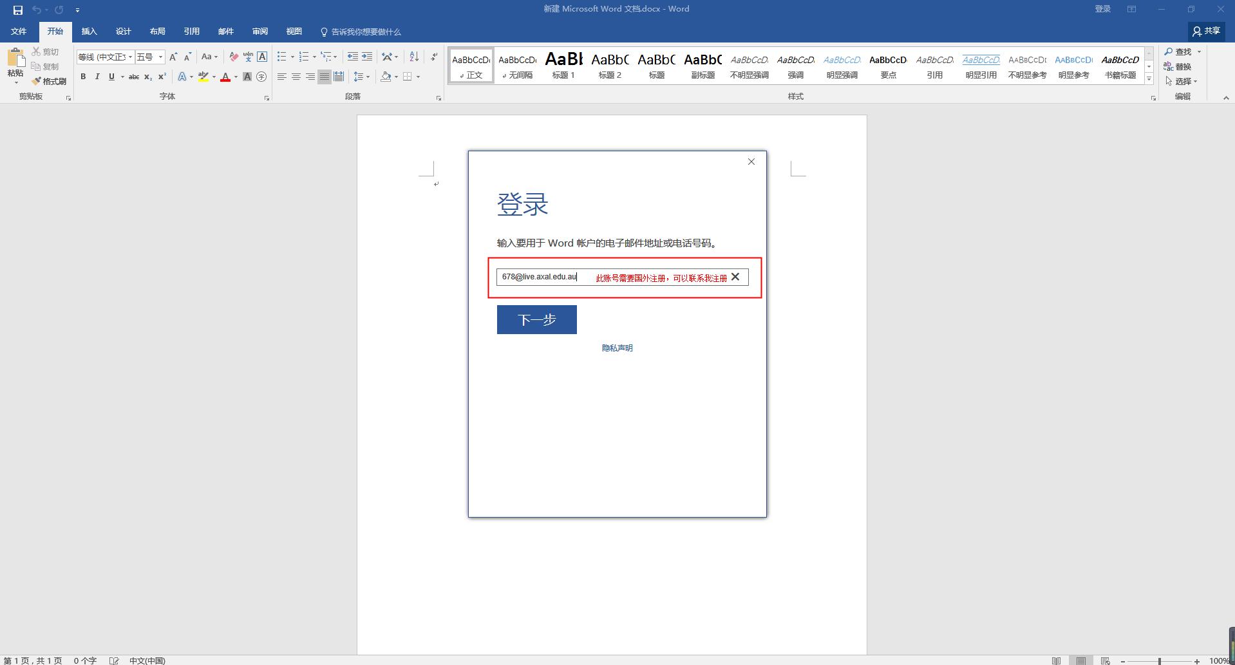Open the 邮件 ribbon tab

tap(225, 31)
